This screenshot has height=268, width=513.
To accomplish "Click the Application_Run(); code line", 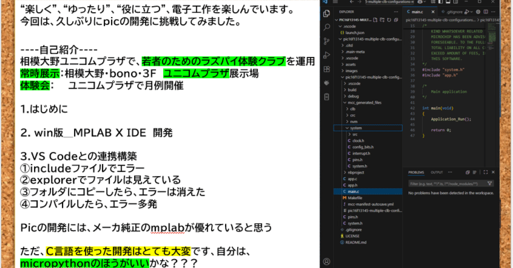I will (x=451, y=119).
